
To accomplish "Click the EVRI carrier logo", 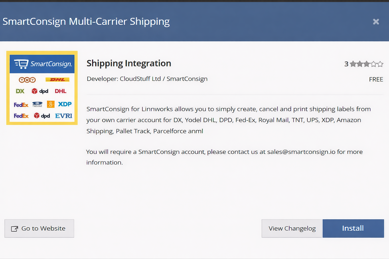I will tap(64, 116).
